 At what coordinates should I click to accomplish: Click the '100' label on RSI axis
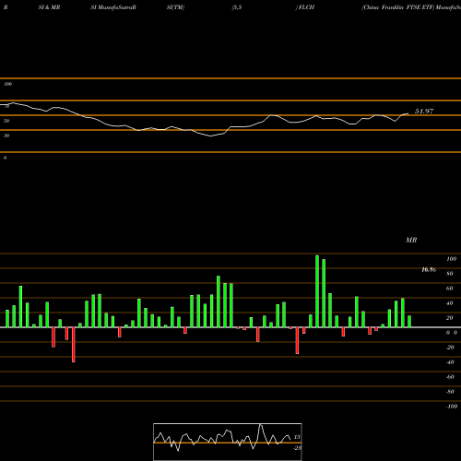click(x=7, y=84)
